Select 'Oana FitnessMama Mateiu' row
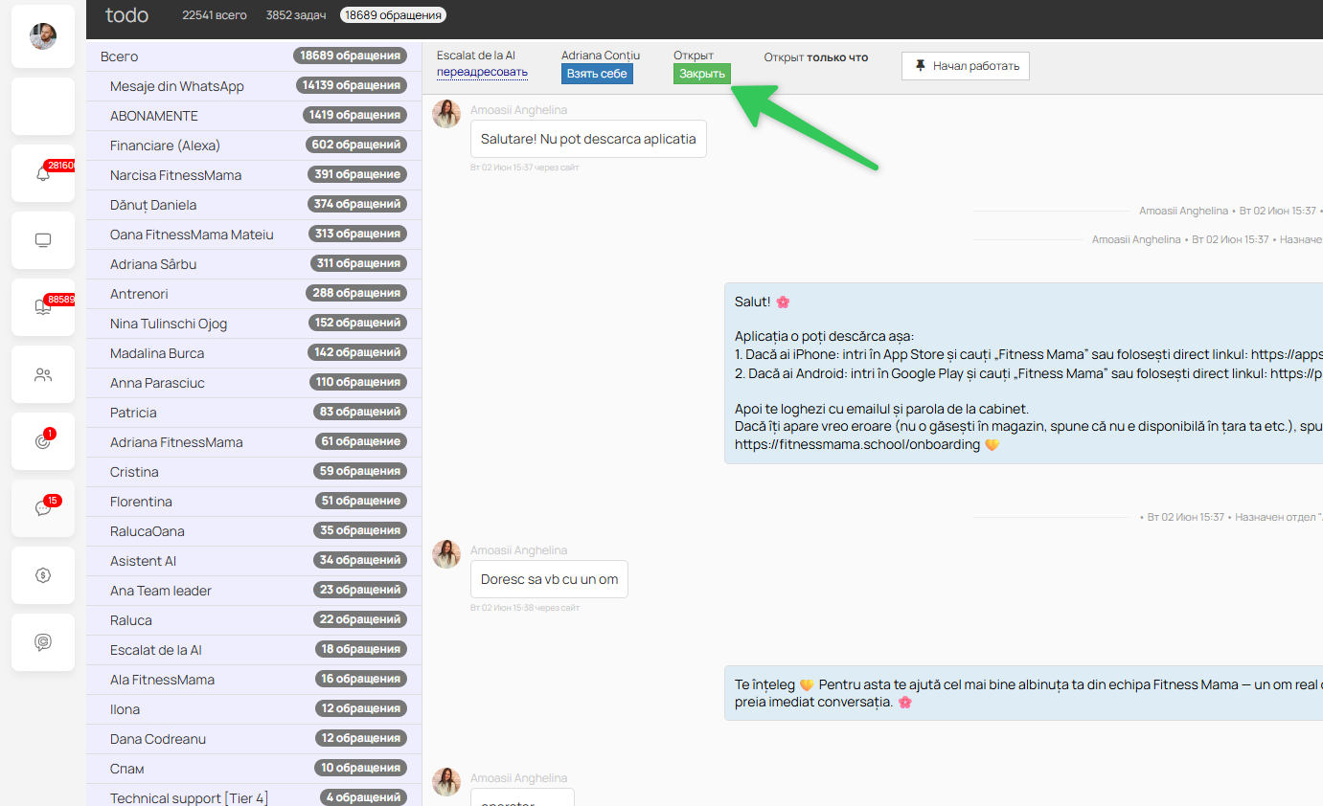 pyautogui.click(x=254, y=235)
